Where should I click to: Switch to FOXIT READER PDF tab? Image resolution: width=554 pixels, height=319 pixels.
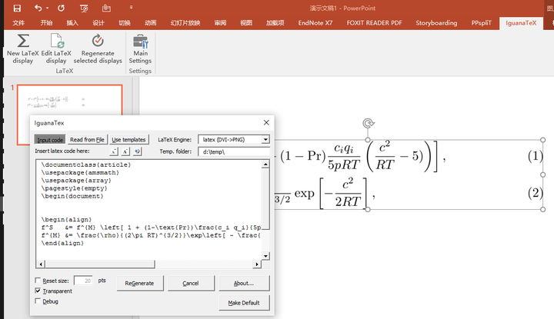click(374, 23)
